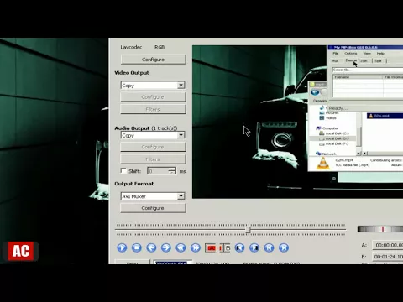Select Videos in Explorer sidebar
The image size is (403, 302).
pos(328,118)
